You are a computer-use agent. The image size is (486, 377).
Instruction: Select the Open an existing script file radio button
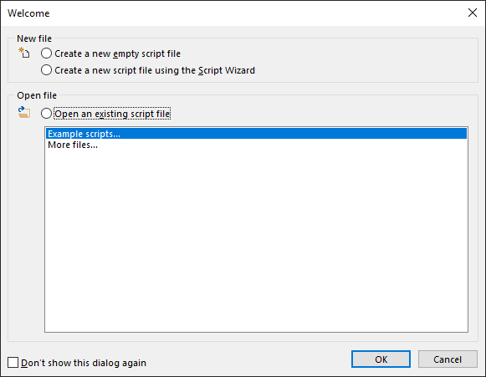coord(46,114)
